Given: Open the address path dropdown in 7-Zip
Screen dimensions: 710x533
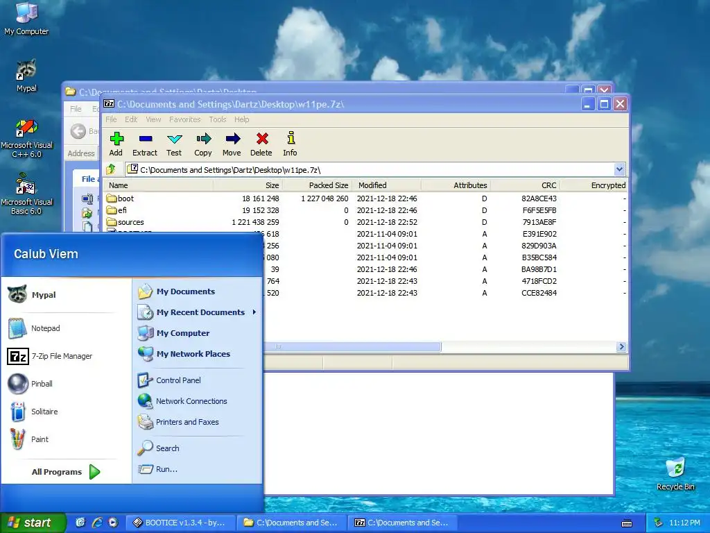Looking at the screenshot, I should 619,169.
